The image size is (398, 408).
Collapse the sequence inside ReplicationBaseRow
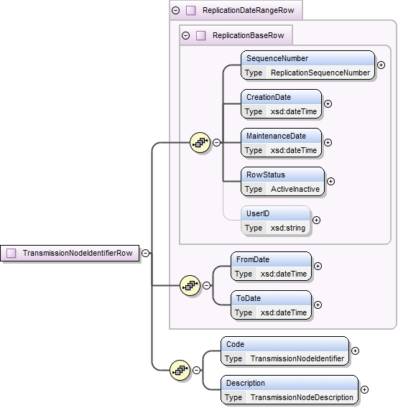tap(216, 142)
